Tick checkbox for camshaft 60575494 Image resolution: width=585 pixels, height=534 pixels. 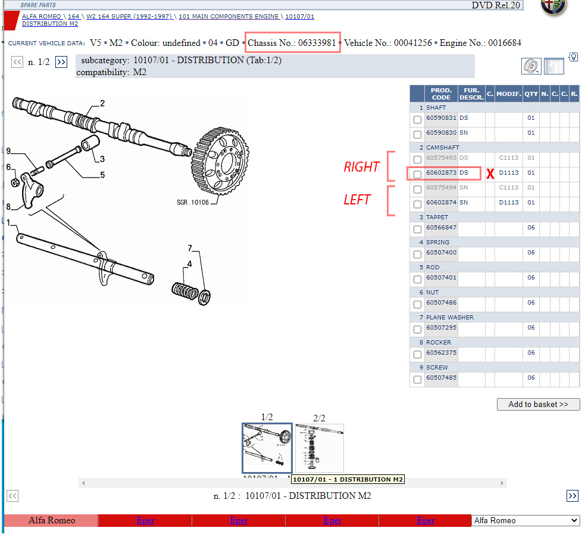pyautogui.click(x=418, y=190)
